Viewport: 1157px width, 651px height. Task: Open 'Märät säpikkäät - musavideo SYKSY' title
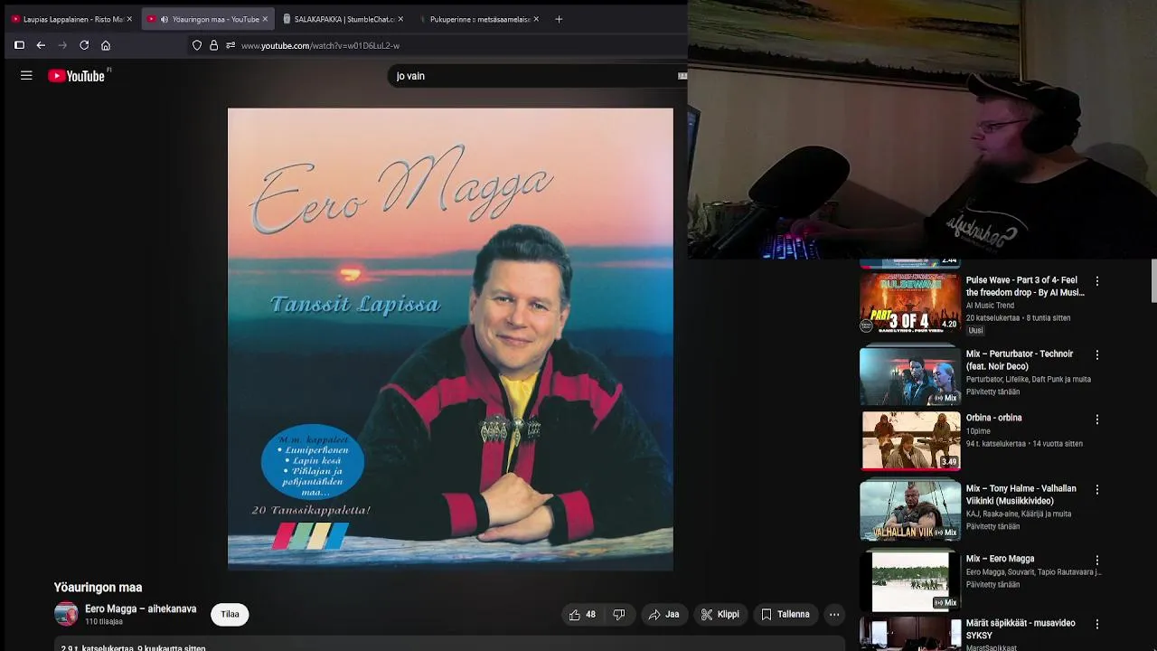point(1021,629)
